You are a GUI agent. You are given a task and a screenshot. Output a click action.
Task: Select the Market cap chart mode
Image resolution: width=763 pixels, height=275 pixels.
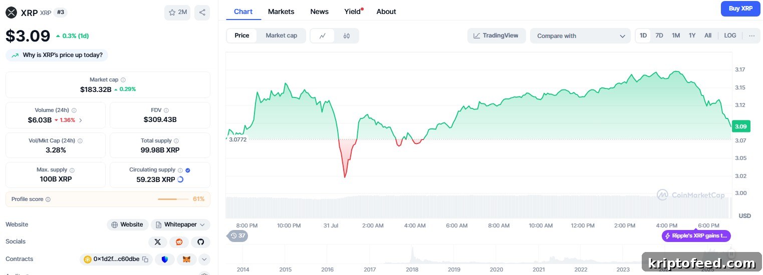(282, 35)
